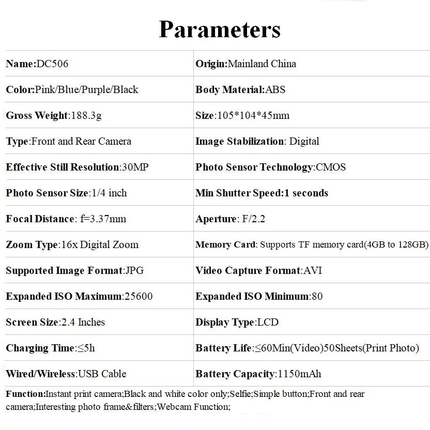Click the Image Stabilization Digital cell
This screenshot has width=430, height=430.
[257, 141]
